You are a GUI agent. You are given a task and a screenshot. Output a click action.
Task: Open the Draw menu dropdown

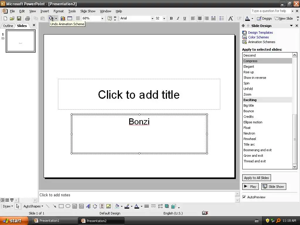[x=8, y=206]
